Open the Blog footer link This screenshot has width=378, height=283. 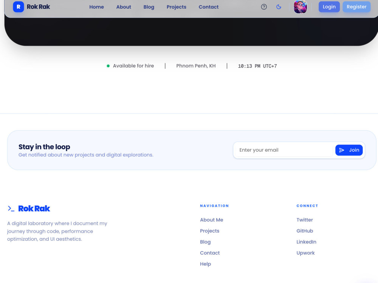click(205, 242)
